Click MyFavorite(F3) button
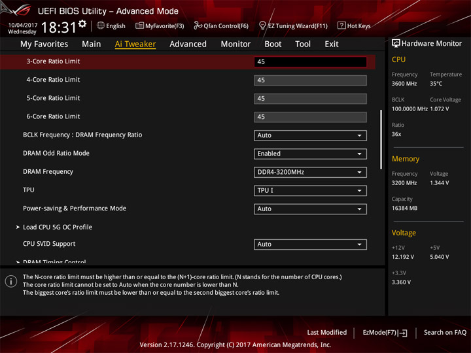 click(x=160, y=25)
